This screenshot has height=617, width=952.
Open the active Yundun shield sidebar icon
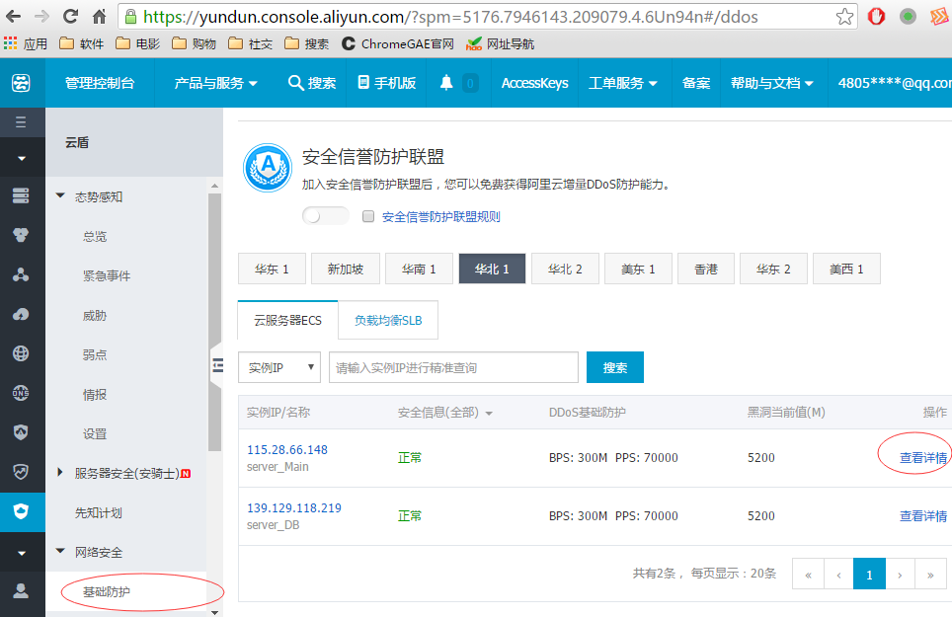point(21,512)
